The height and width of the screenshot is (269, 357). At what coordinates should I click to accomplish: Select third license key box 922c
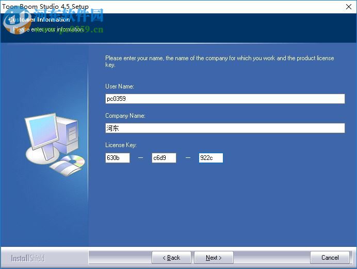tap(211, 158)
